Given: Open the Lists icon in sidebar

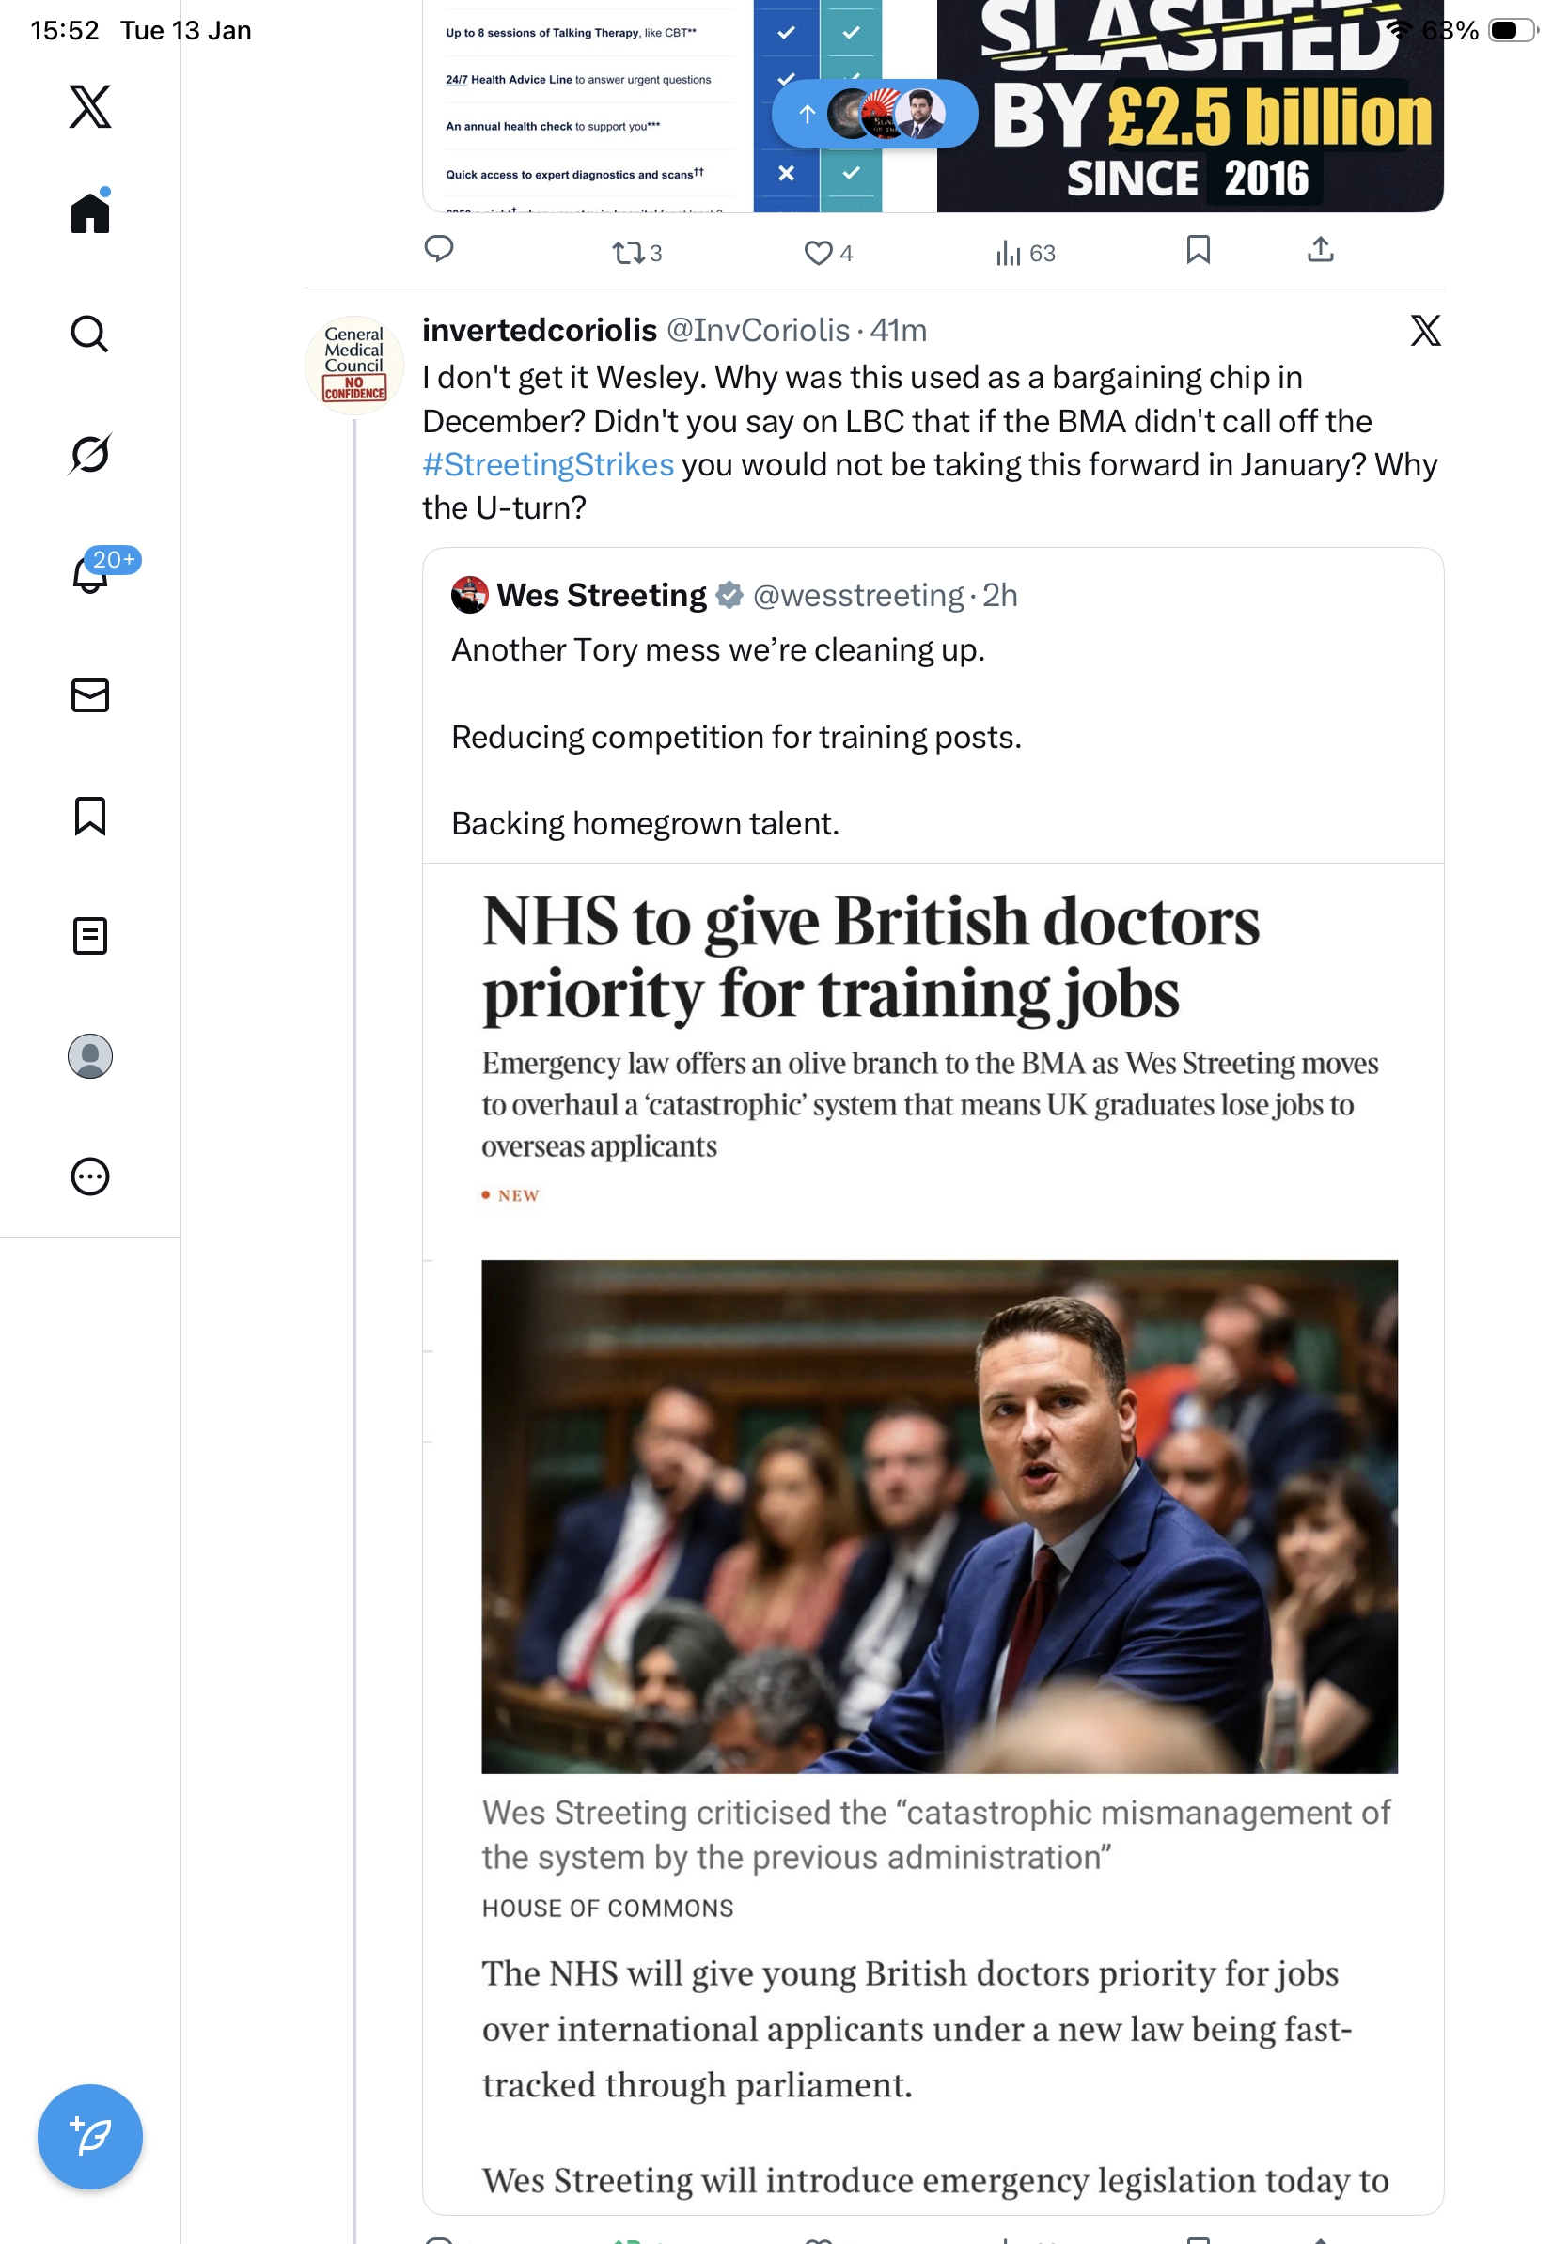Looking at the screenshot, I should (x=90, y=935).
